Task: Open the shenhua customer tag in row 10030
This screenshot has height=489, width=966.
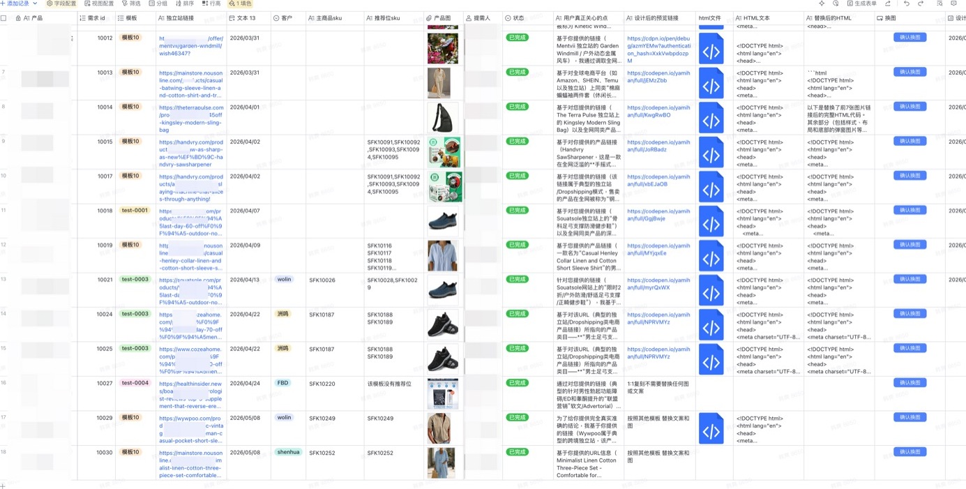Action: 288,452
